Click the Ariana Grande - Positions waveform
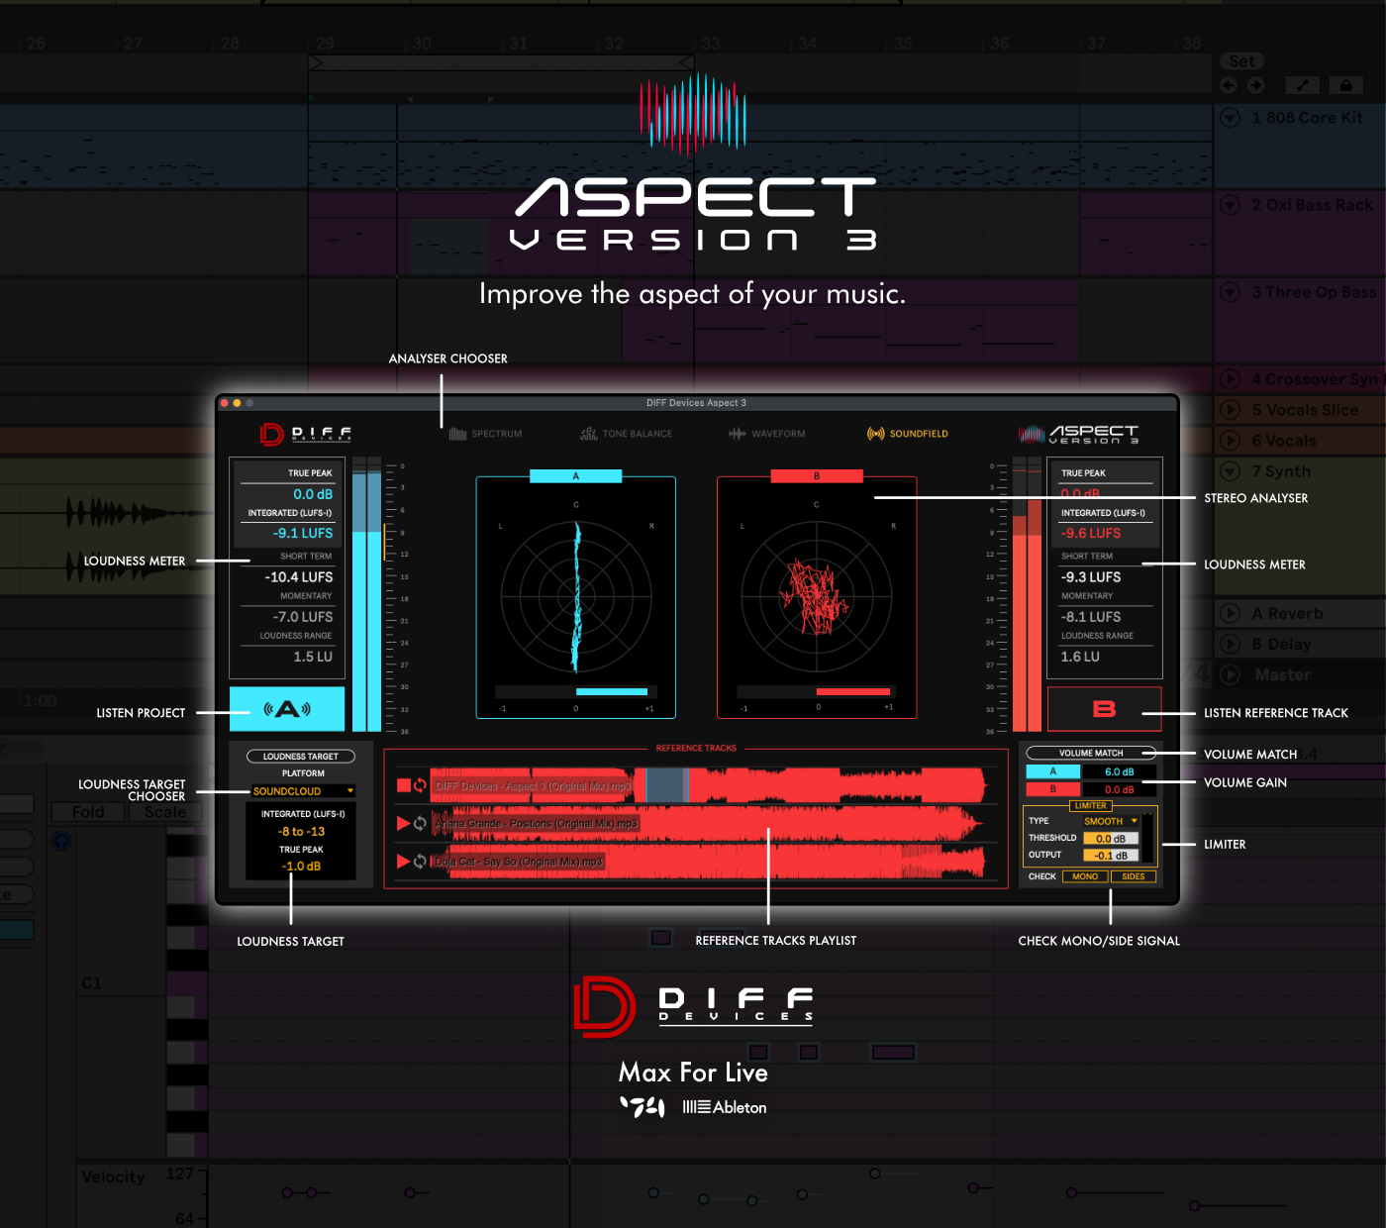 coord(708,824)
